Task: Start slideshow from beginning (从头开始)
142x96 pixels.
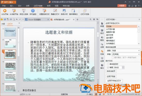Action: click(5, 12)
